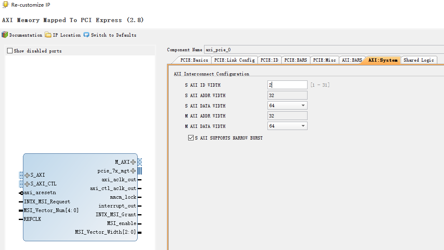Select the PCIE:BARS tab

coord(295,60)
